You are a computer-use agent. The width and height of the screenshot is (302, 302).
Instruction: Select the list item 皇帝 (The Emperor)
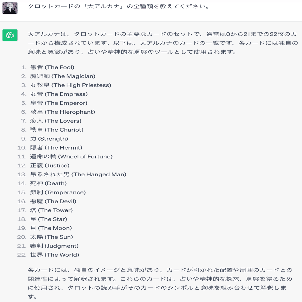point(59,103)
